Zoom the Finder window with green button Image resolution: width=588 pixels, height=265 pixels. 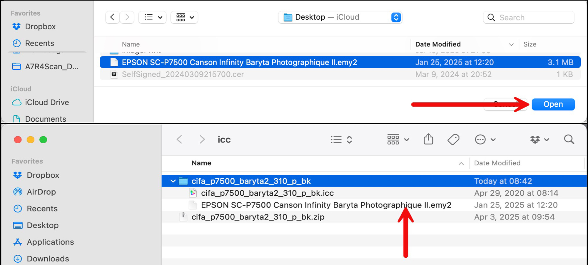point(43,140)
